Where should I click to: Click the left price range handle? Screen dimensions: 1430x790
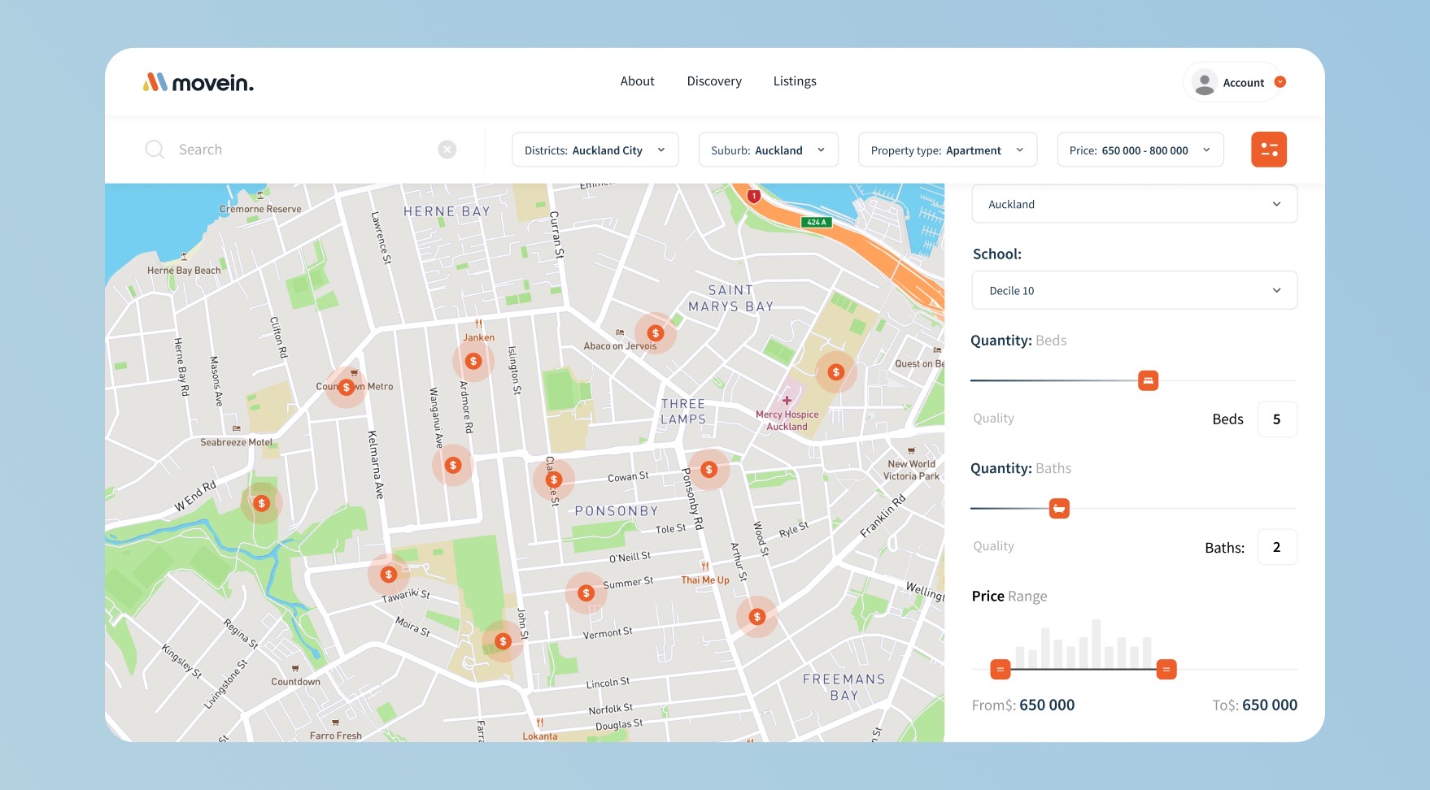[1001, 670]
